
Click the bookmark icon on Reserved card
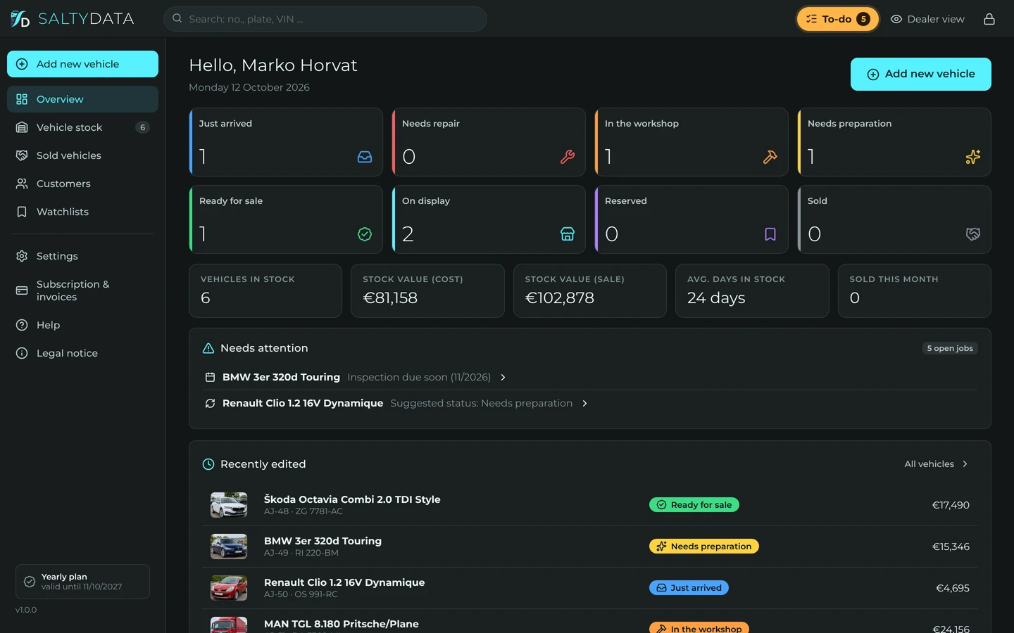tap(770, 234)
